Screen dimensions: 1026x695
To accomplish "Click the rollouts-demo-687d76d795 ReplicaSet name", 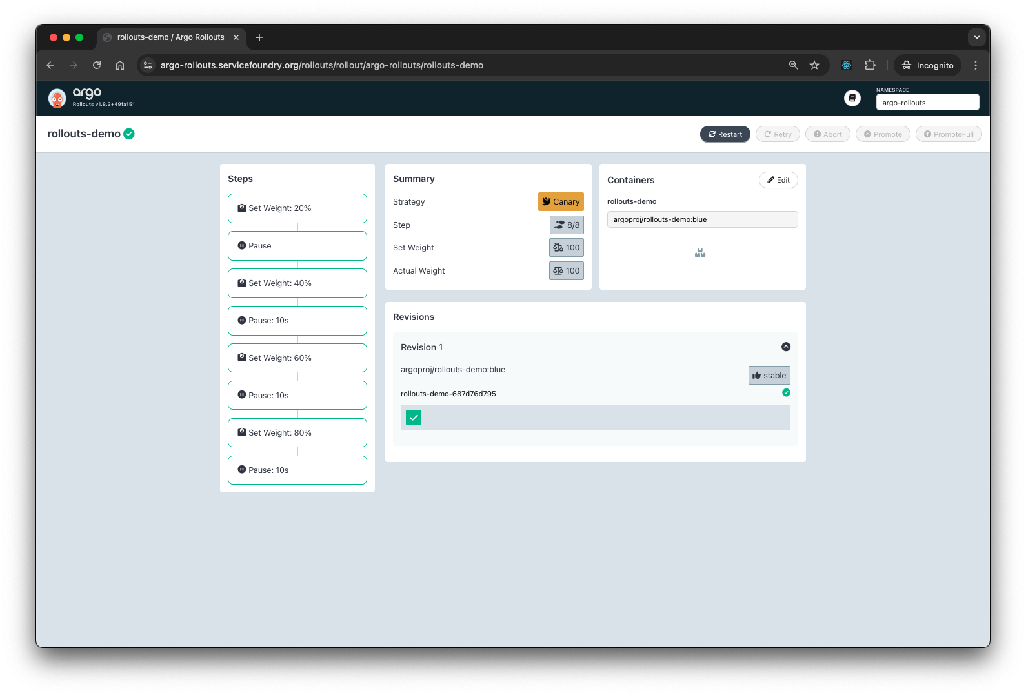I will [448, 394].
